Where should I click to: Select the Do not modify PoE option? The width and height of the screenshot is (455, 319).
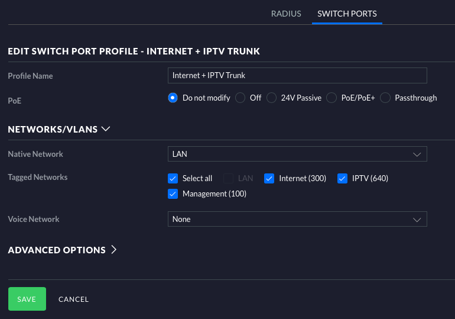[x=173, y=98]
